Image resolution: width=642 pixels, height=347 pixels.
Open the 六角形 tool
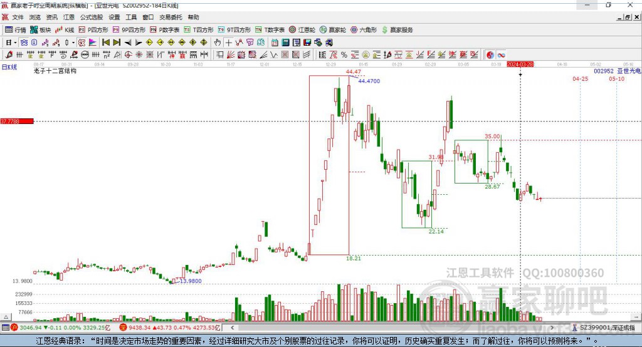coord(364,30)
